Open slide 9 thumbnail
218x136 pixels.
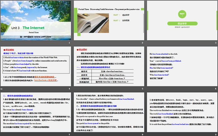click(182, 114)
